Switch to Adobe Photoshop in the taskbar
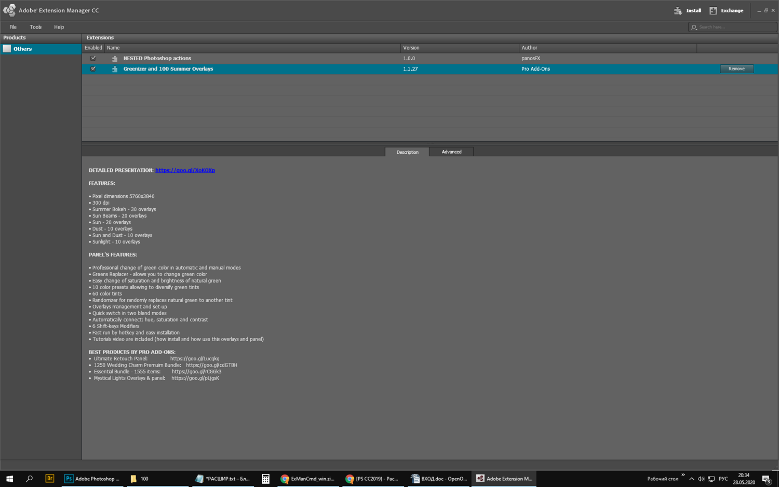Screen dimensions: 779x487 (x=92, y=479)
